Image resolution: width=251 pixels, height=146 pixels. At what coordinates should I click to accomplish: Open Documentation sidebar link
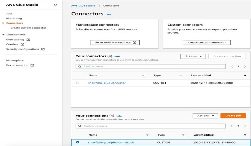17,65
